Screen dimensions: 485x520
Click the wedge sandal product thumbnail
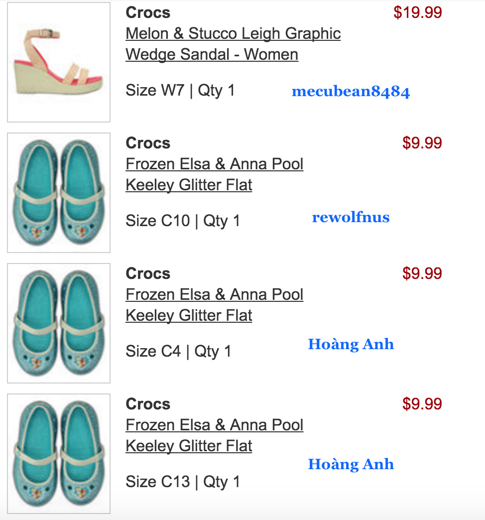pos(59,62)
